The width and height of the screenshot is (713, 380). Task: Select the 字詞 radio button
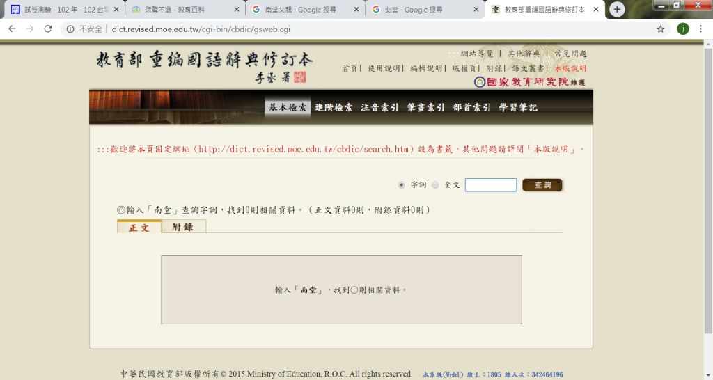(401, 185)
